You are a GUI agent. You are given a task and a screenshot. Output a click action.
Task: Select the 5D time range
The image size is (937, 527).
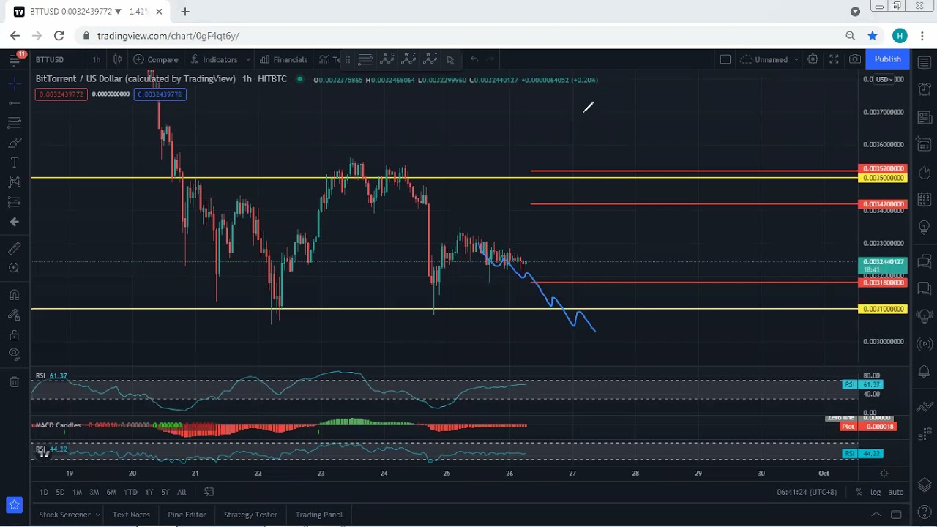tap(60, 492)
